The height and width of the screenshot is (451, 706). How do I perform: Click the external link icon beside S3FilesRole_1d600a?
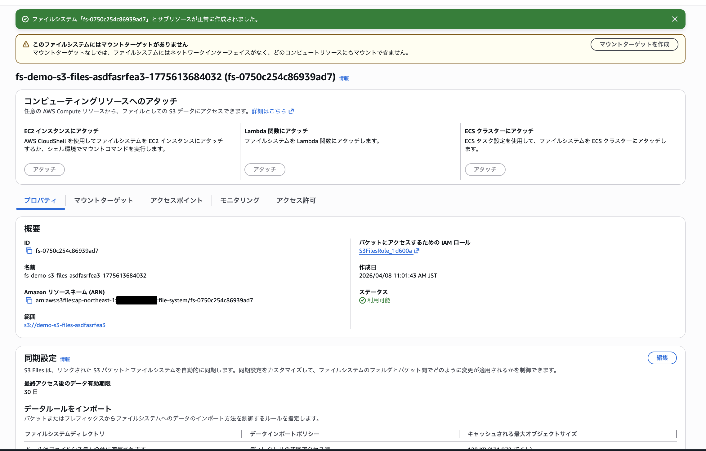[417, 251]
